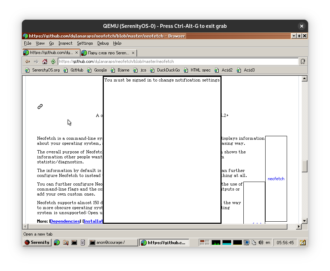The height and width of the screenshot is (271, 330).
Task: Open the View menu
Action: (x=40, y=43)
